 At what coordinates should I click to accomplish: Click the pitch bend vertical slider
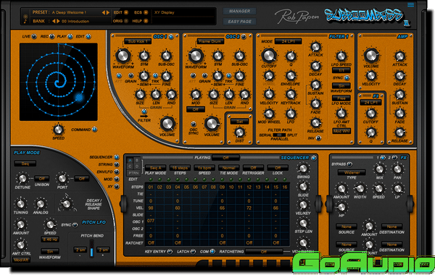tap(92, 248)
